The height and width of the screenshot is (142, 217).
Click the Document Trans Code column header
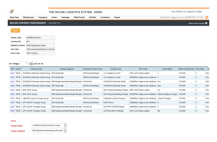tap(92, 69)
